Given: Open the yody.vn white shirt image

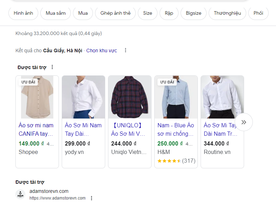Looking at the screenshot, I should coord(83,97).
